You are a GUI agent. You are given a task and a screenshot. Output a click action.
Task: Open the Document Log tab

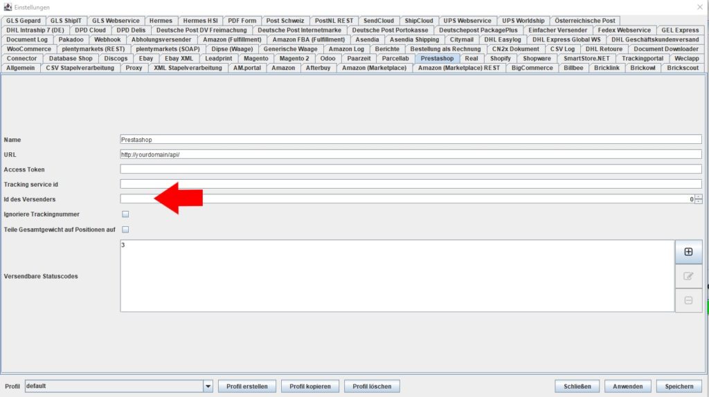[27, 39]
